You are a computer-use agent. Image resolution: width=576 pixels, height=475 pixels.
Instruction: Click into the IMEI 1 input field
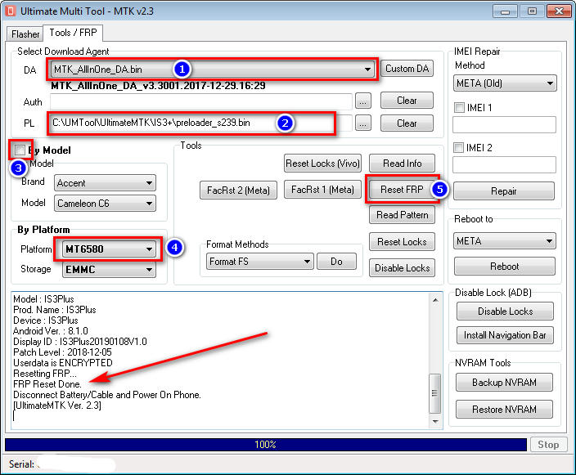(504, 125)
